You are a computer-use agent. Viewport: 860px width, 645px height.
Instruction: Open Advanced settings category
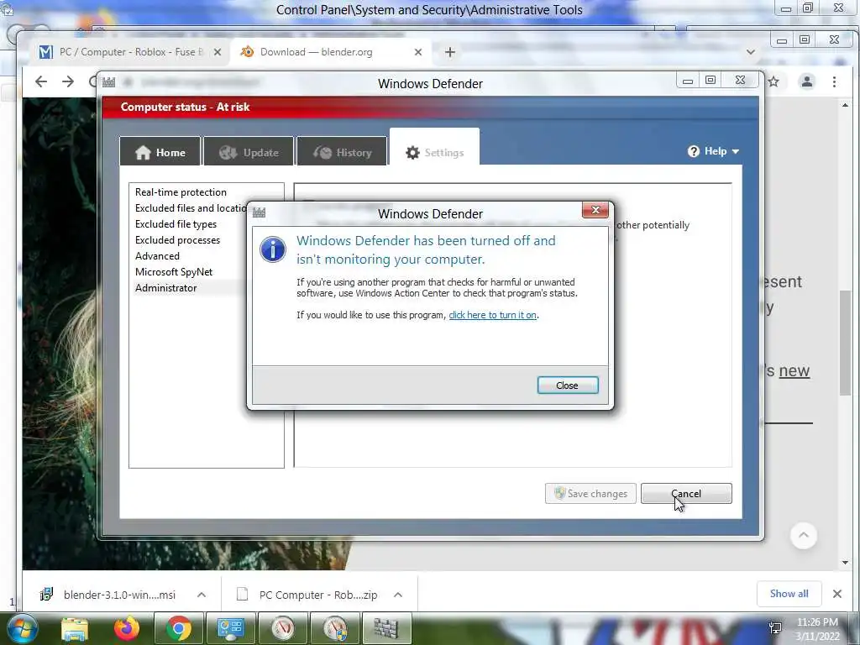coord(157,255)
